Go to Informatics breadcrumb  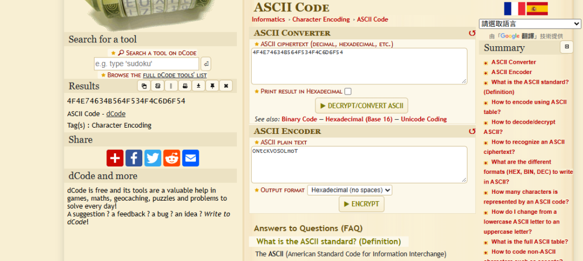(x=268, y=19)
